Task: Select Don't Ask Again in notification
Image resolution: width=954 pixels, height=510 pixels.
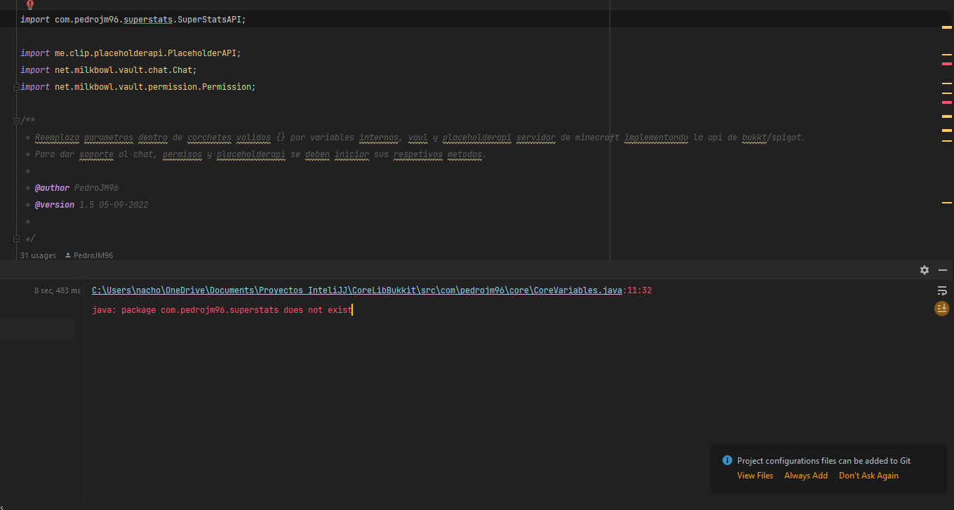Action: [x=868, y=476]
